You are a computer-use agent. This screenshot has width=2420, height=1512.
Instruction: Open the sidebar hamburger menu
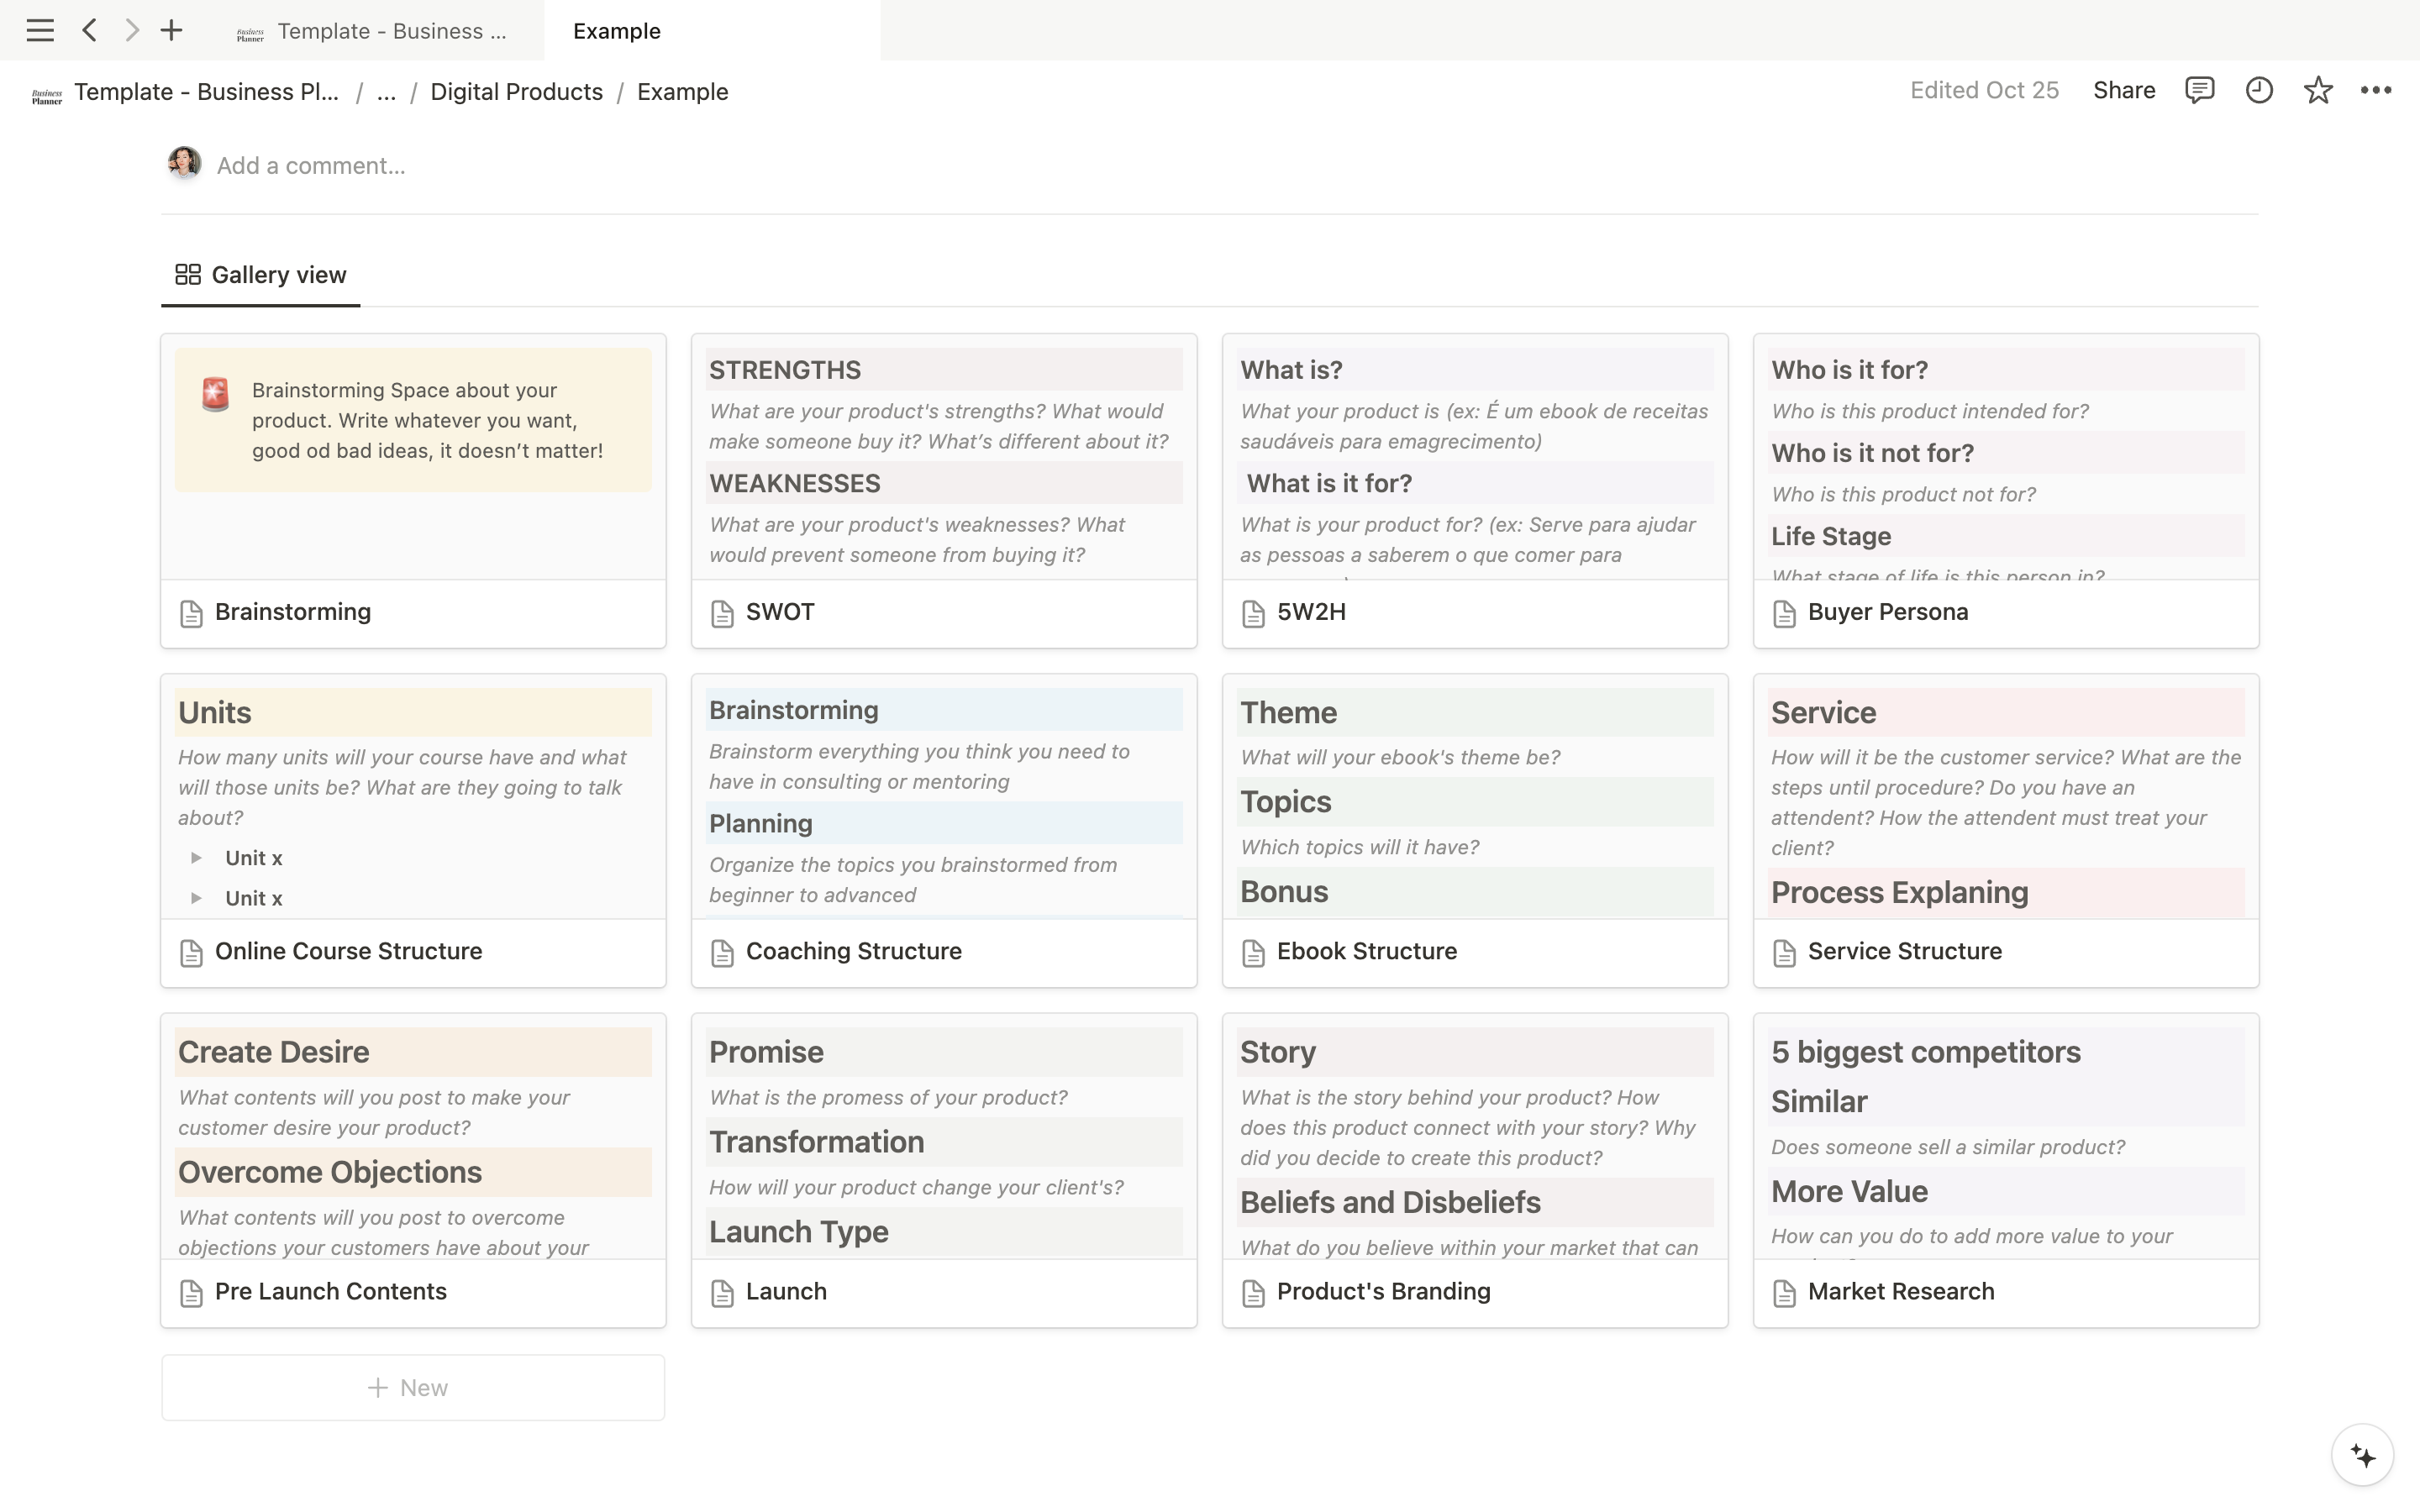coord(40,30)
